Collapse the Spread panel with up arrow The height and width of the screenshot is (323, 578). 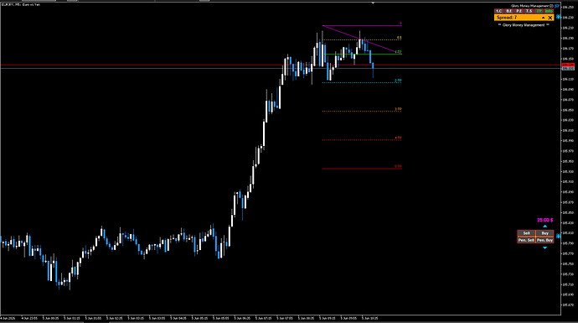[543, 18]
